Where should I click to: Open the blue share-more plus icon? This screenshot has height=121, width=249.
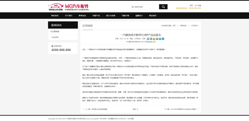coord(148,39)
